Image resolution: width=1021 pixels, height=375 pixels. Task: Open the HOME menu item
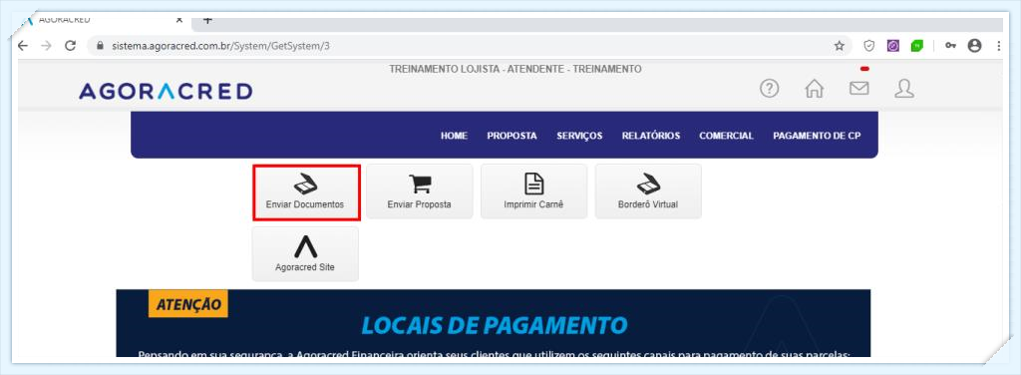click(x=454, y=136)
